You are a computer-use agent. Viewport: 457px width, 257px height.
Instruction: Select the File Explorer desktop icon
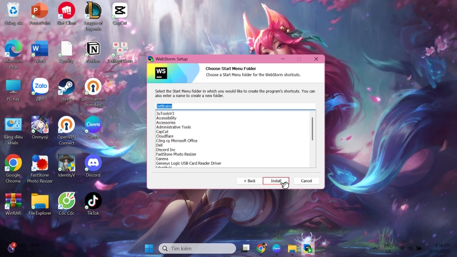40,204
